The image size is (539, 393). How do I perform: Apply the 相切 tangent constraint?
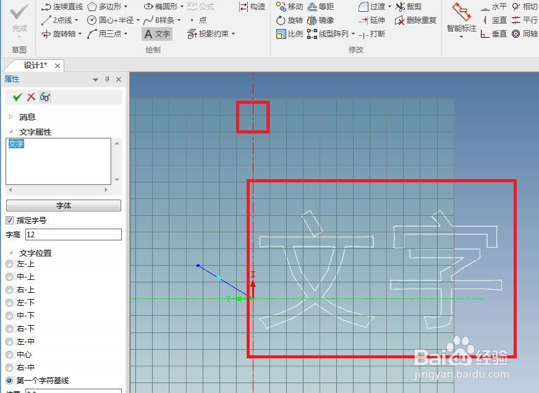point(530,7)
